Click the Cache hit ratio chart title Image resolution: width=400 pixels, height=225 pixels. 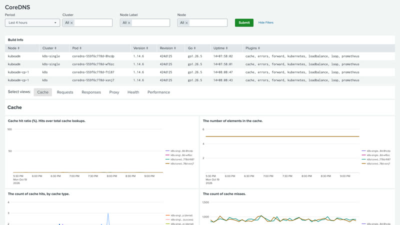pyautogui.click(x=46, y=121)
